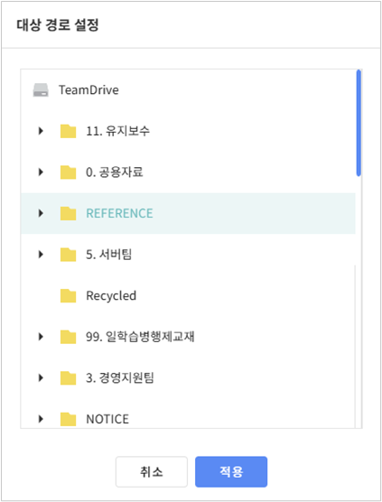Select the TeamDrive root label

click(89, 90)
